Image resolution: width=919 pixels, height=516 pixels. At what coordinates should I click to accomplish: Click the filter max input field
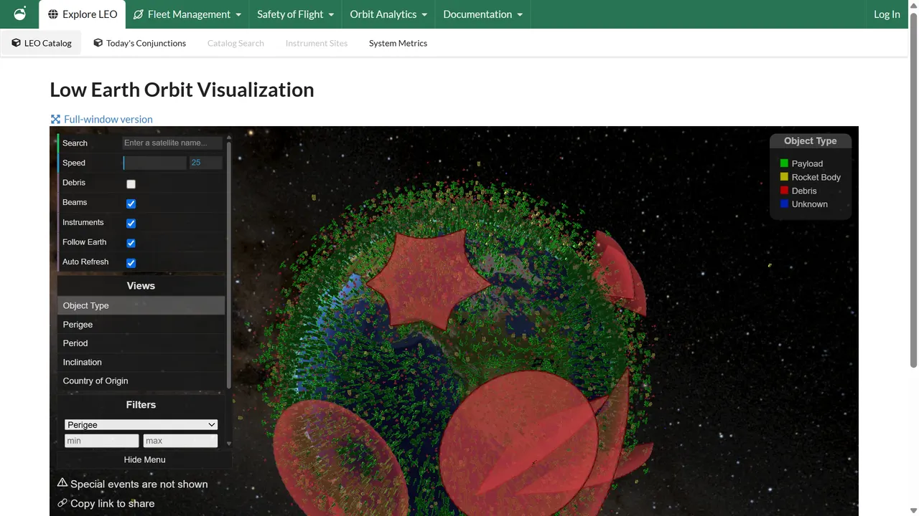pos(180,441)
